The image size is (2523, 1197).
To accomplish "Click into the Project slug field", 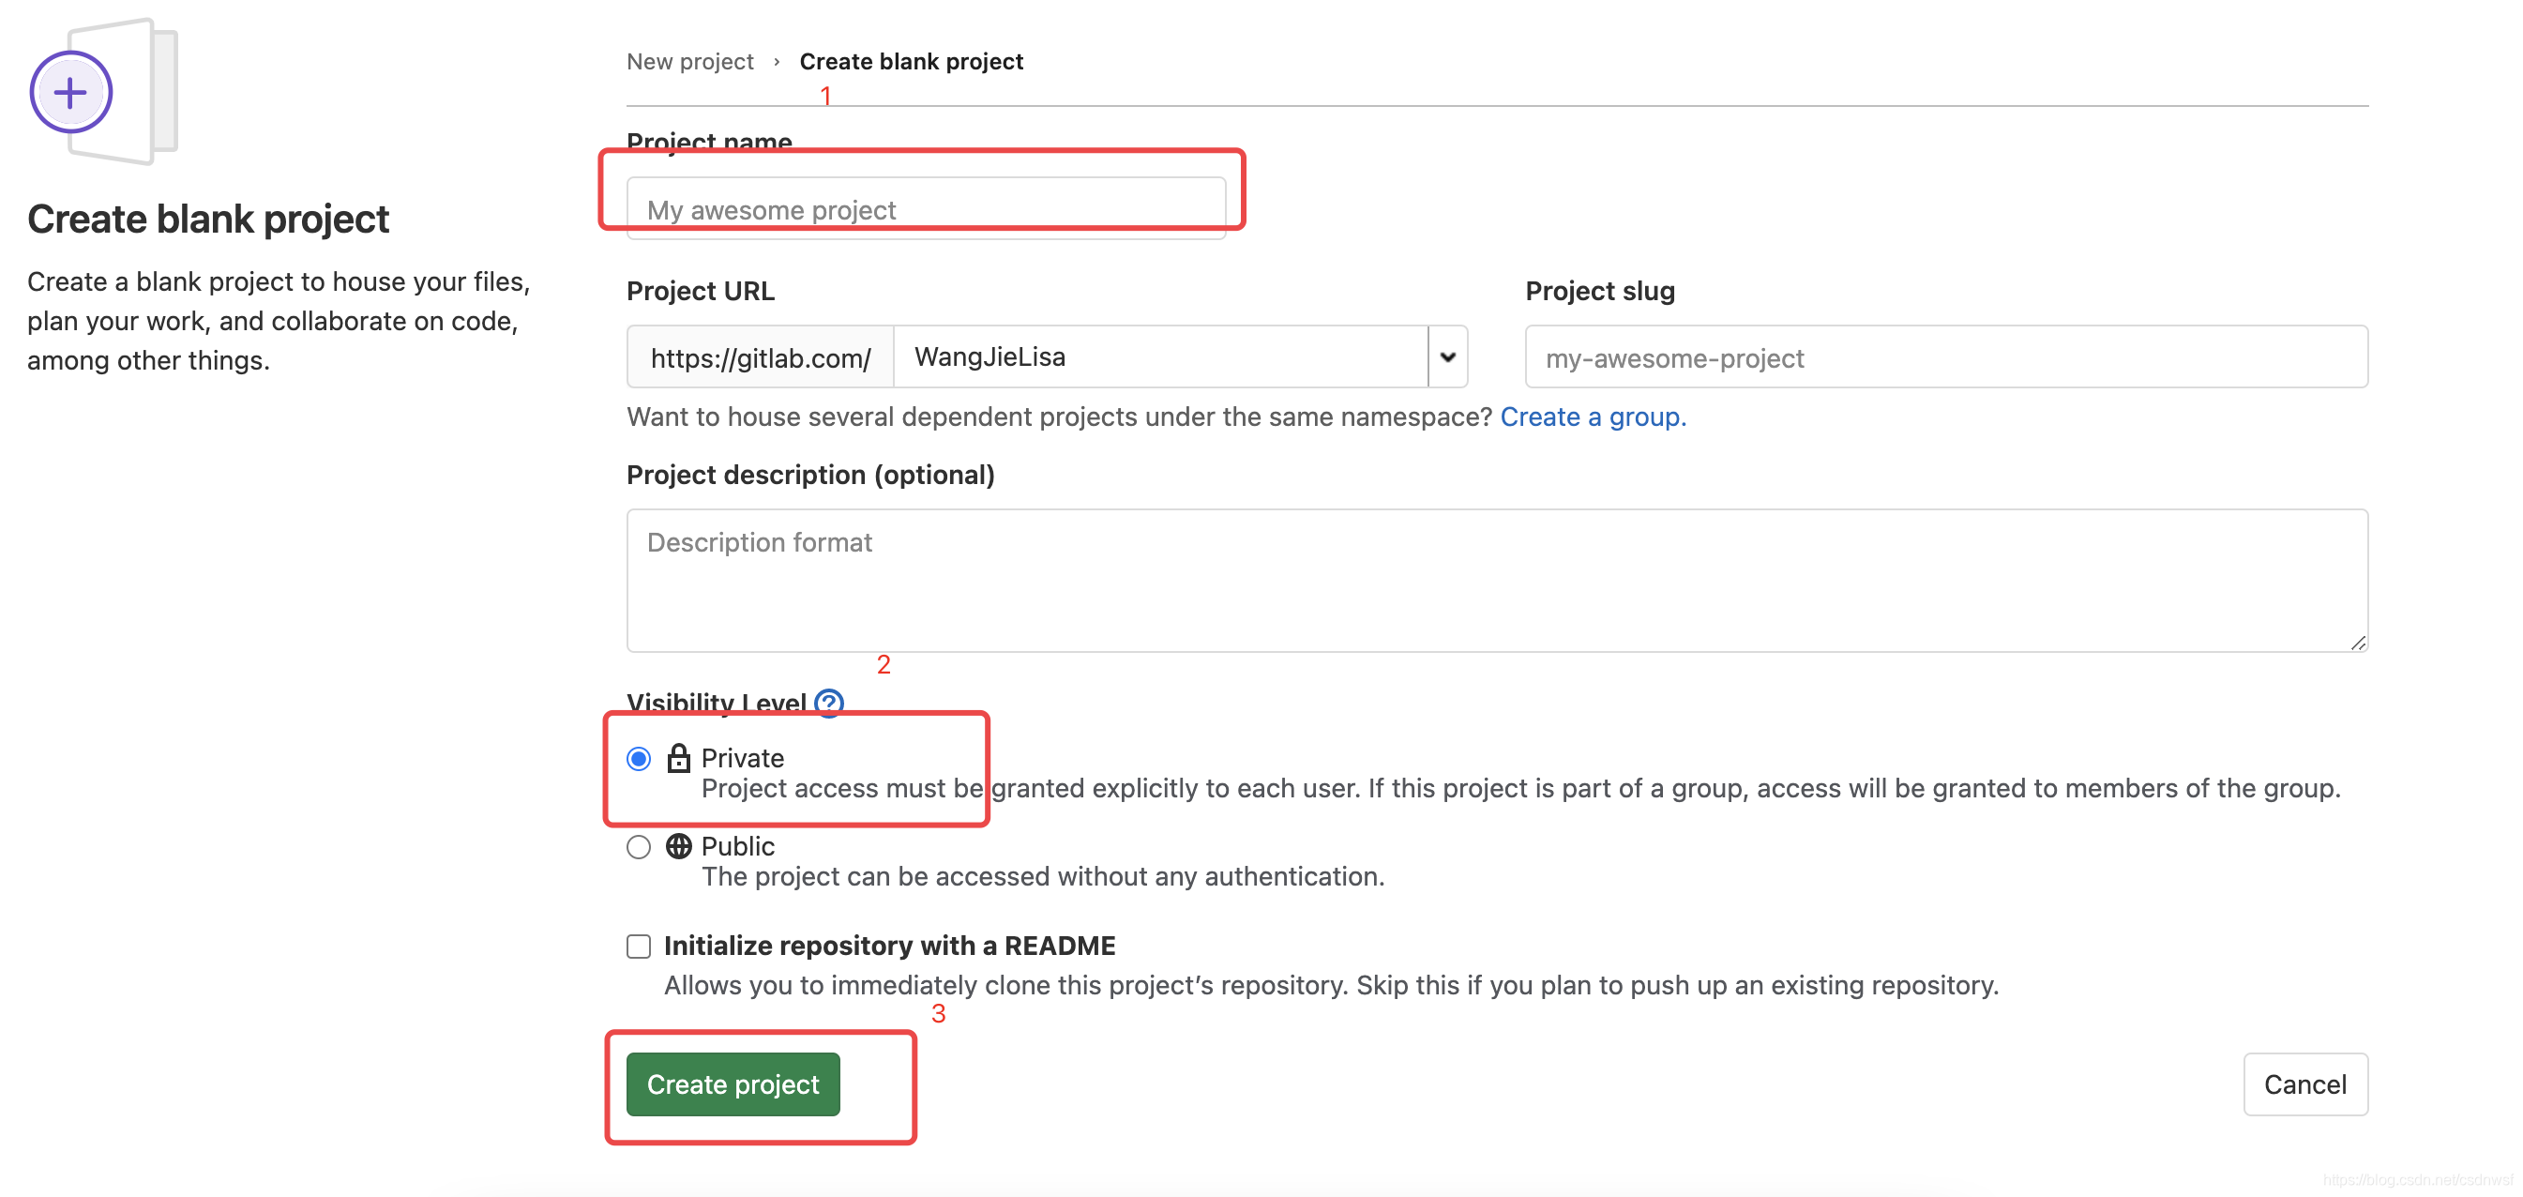I will tap(1946, 357).
